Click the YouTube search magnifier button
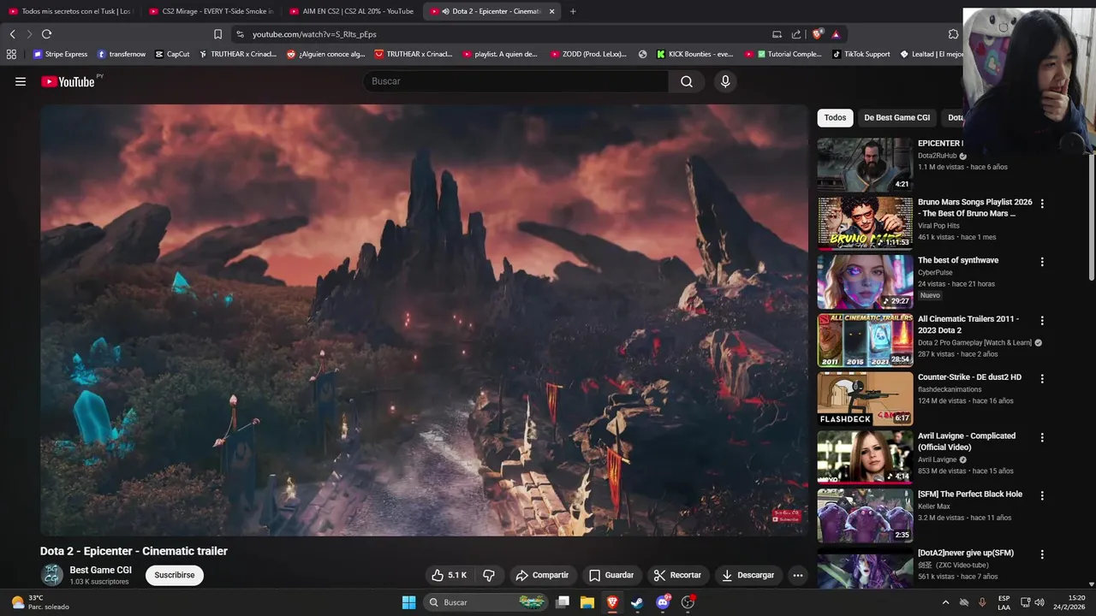This screenshot has height=616, width=1096. 687,81
